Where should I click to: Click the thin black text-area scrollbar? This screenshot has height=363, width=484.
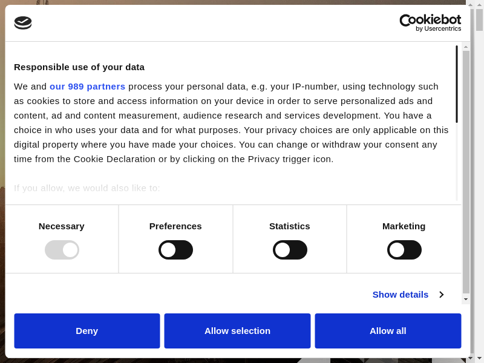tap(457, 85)
